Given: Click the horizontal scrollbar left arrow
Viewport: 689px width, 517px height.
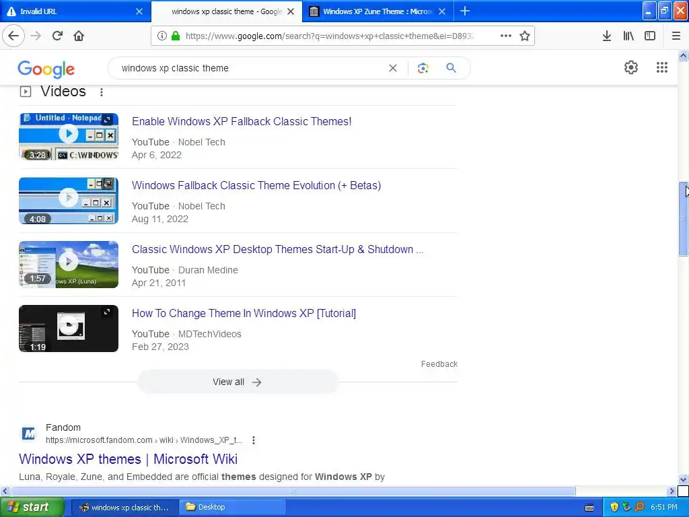Looking at the screenshot, I should (x=5, y=491).
